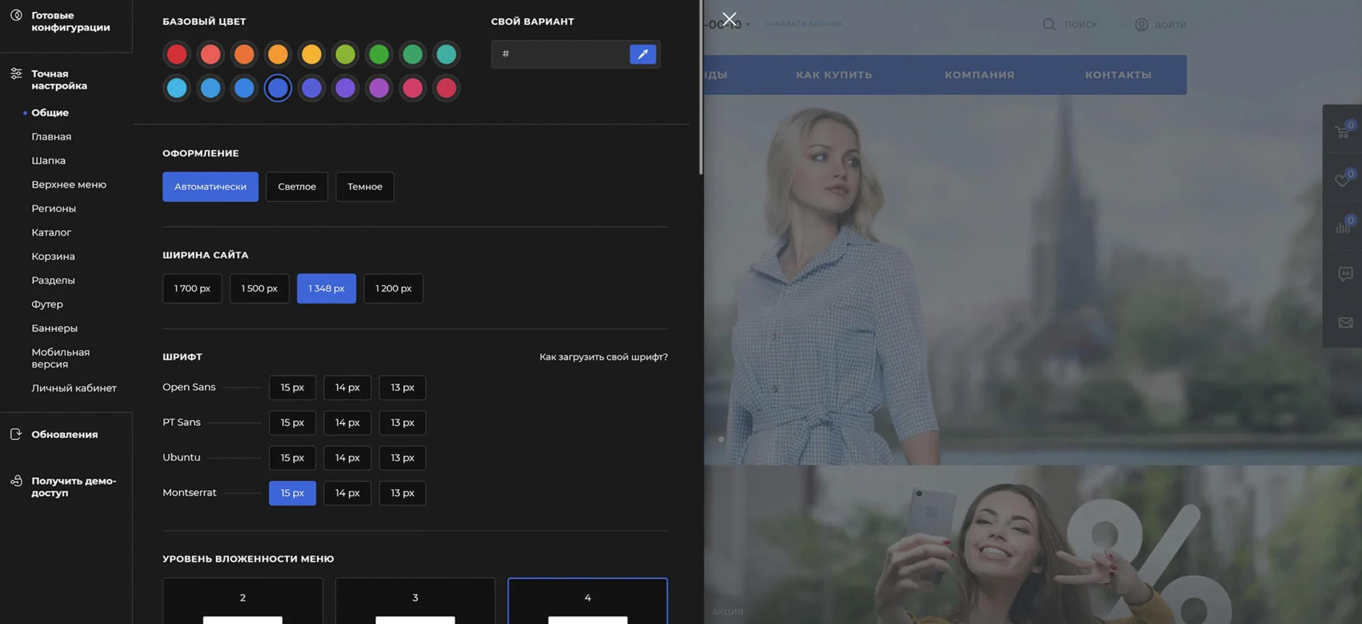
Task: Click the eyedropper color picker button
Action: [x=642, y=54]
